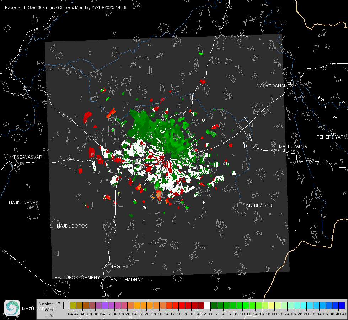This screenshot has height=320, width=348.
Task: Pick the cyan swatch between 28 and 30
Action: tap(304, 305)
